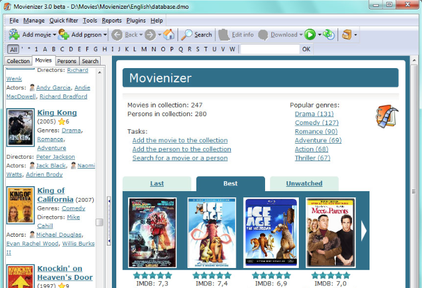Click Search for a movie or a person
The height and width of the screenshot is (288, 422).
[x=180, y=158]
